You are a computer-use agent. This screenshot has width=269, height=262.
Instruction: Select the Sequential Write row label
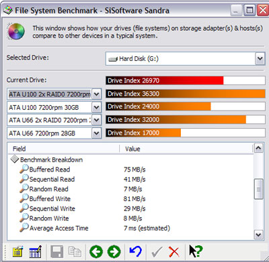(x=52, y=208)
